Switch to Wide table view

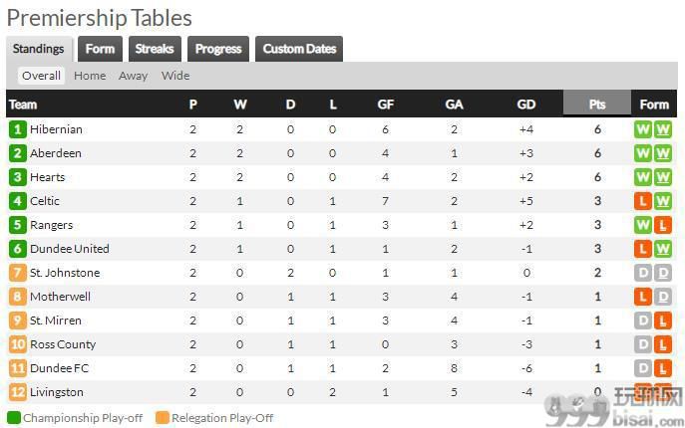tap(175, 76)
